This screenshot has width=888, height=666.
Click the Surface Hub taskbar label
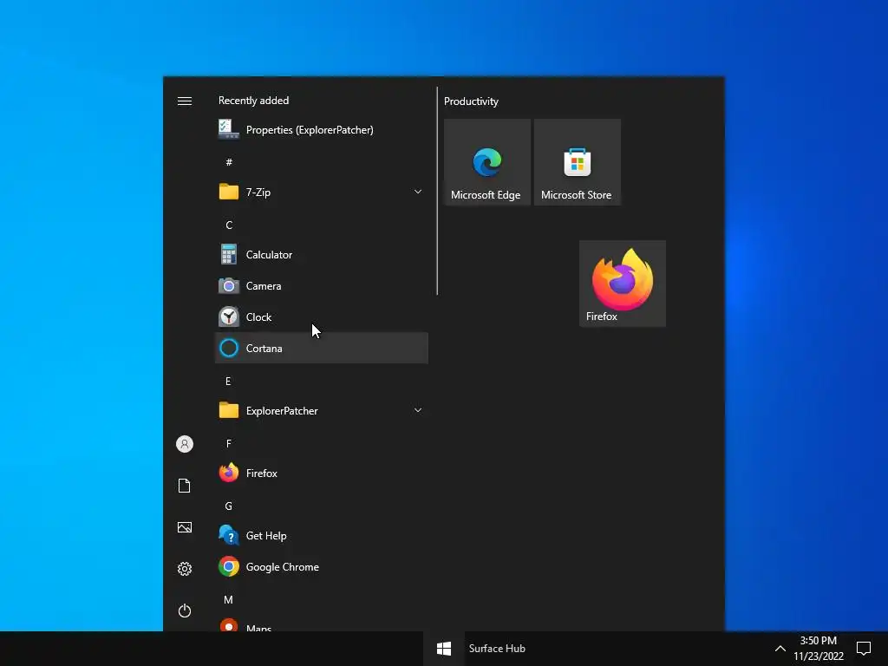tap(497, 649)
